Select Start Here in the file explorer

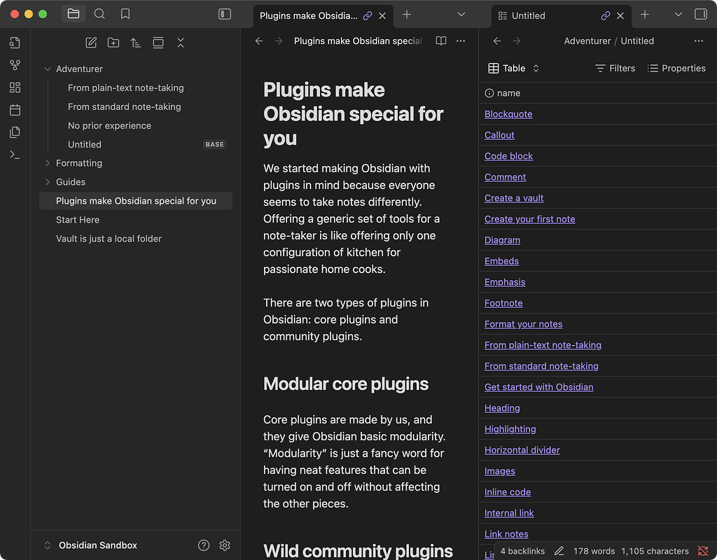pyautogui.click(x=77, y=219)
